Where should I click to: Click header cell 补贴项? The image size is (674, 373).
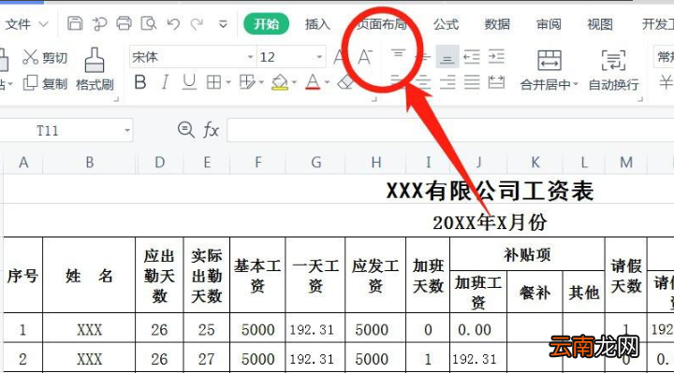point(527,254)
